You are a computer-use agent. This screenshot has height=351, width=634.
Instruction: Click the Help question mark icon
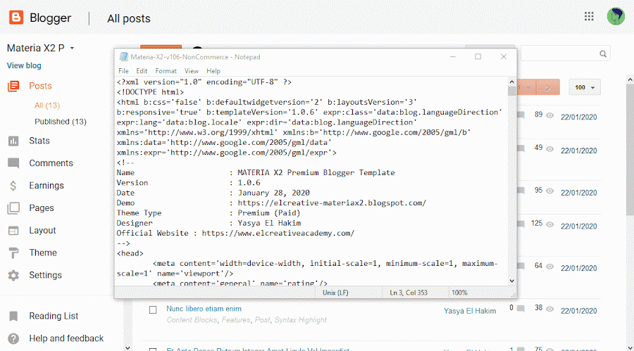(13, 338)
